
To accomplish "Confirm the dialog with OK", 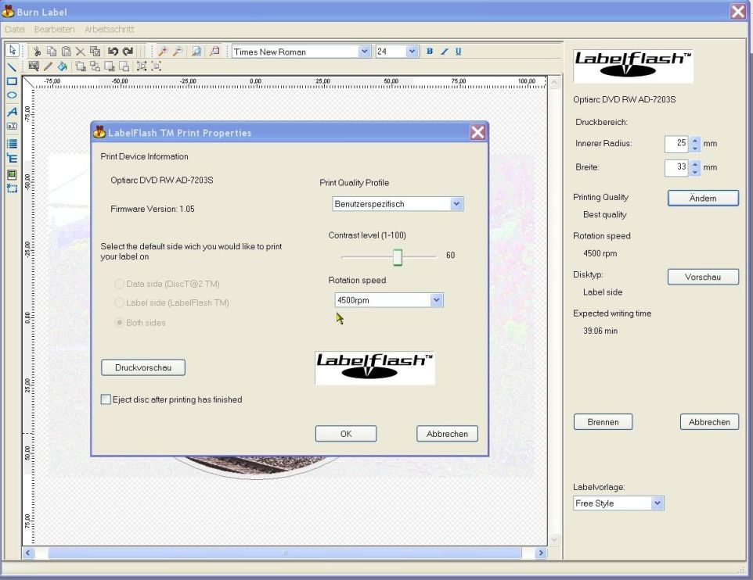I will point(346,434).
